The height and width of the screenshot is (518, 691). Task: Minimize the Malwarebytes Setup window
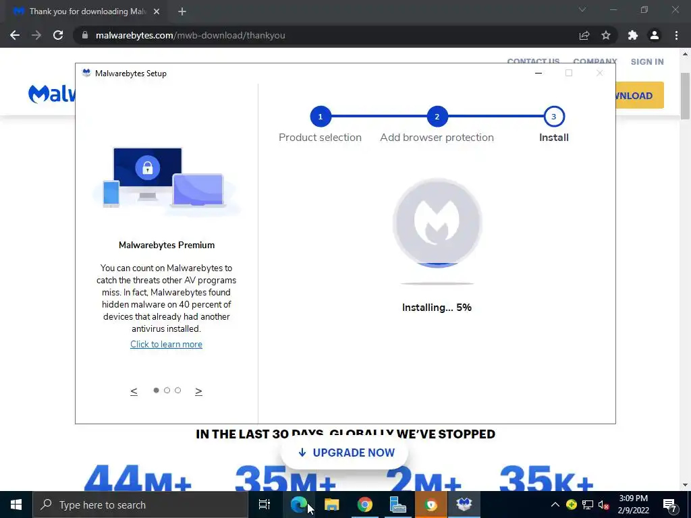pyautogui.click(x=538, y=73)
